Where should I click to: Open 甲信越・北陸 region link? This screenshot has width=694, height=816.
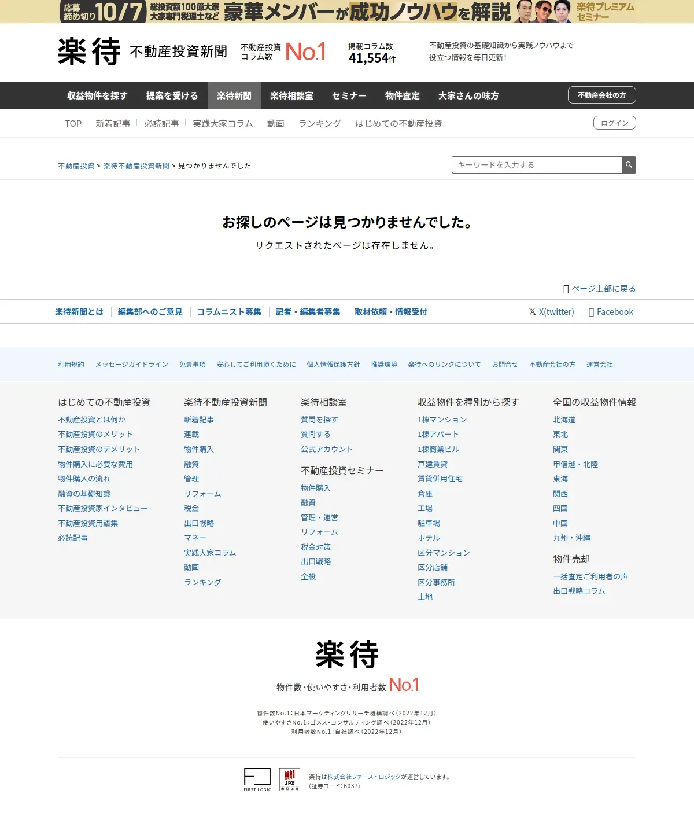(x=575, y=464)
